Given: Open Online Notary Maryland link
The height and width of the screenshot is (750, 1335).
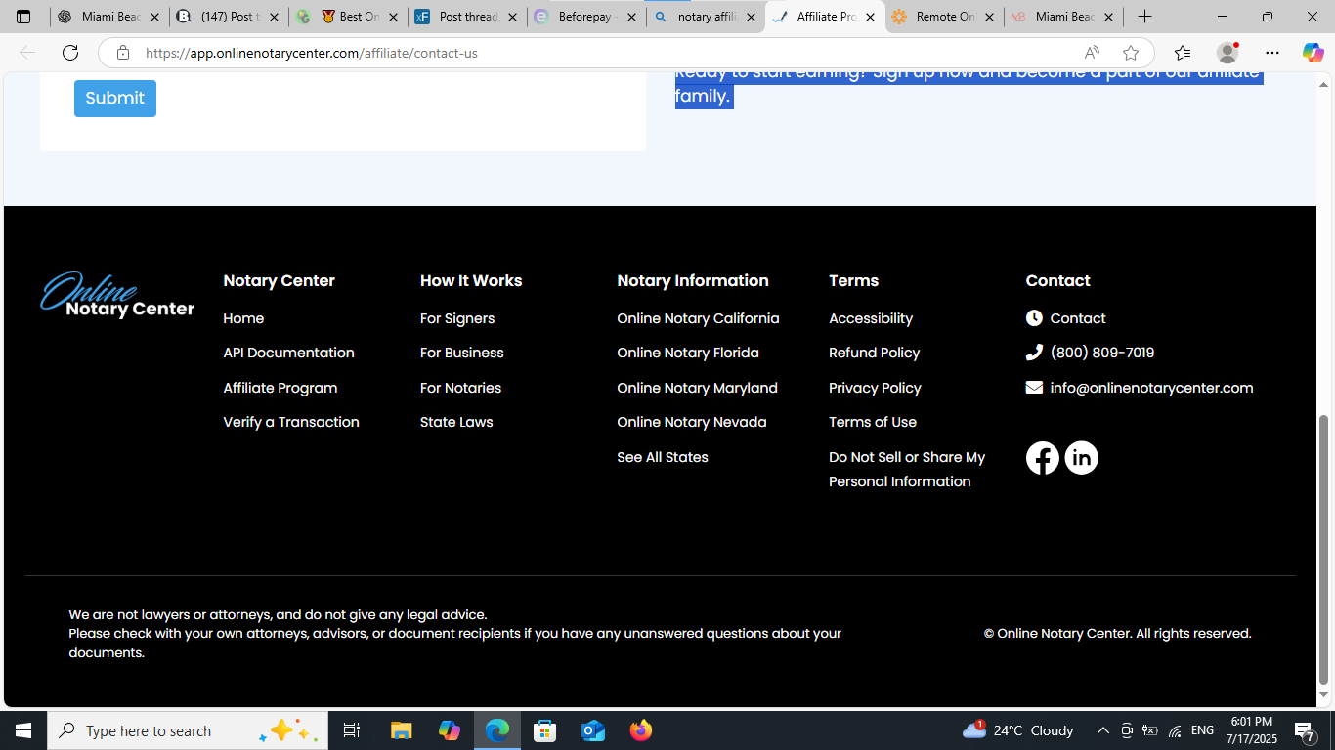Looking at the screenshot, I should pos(697,388).
